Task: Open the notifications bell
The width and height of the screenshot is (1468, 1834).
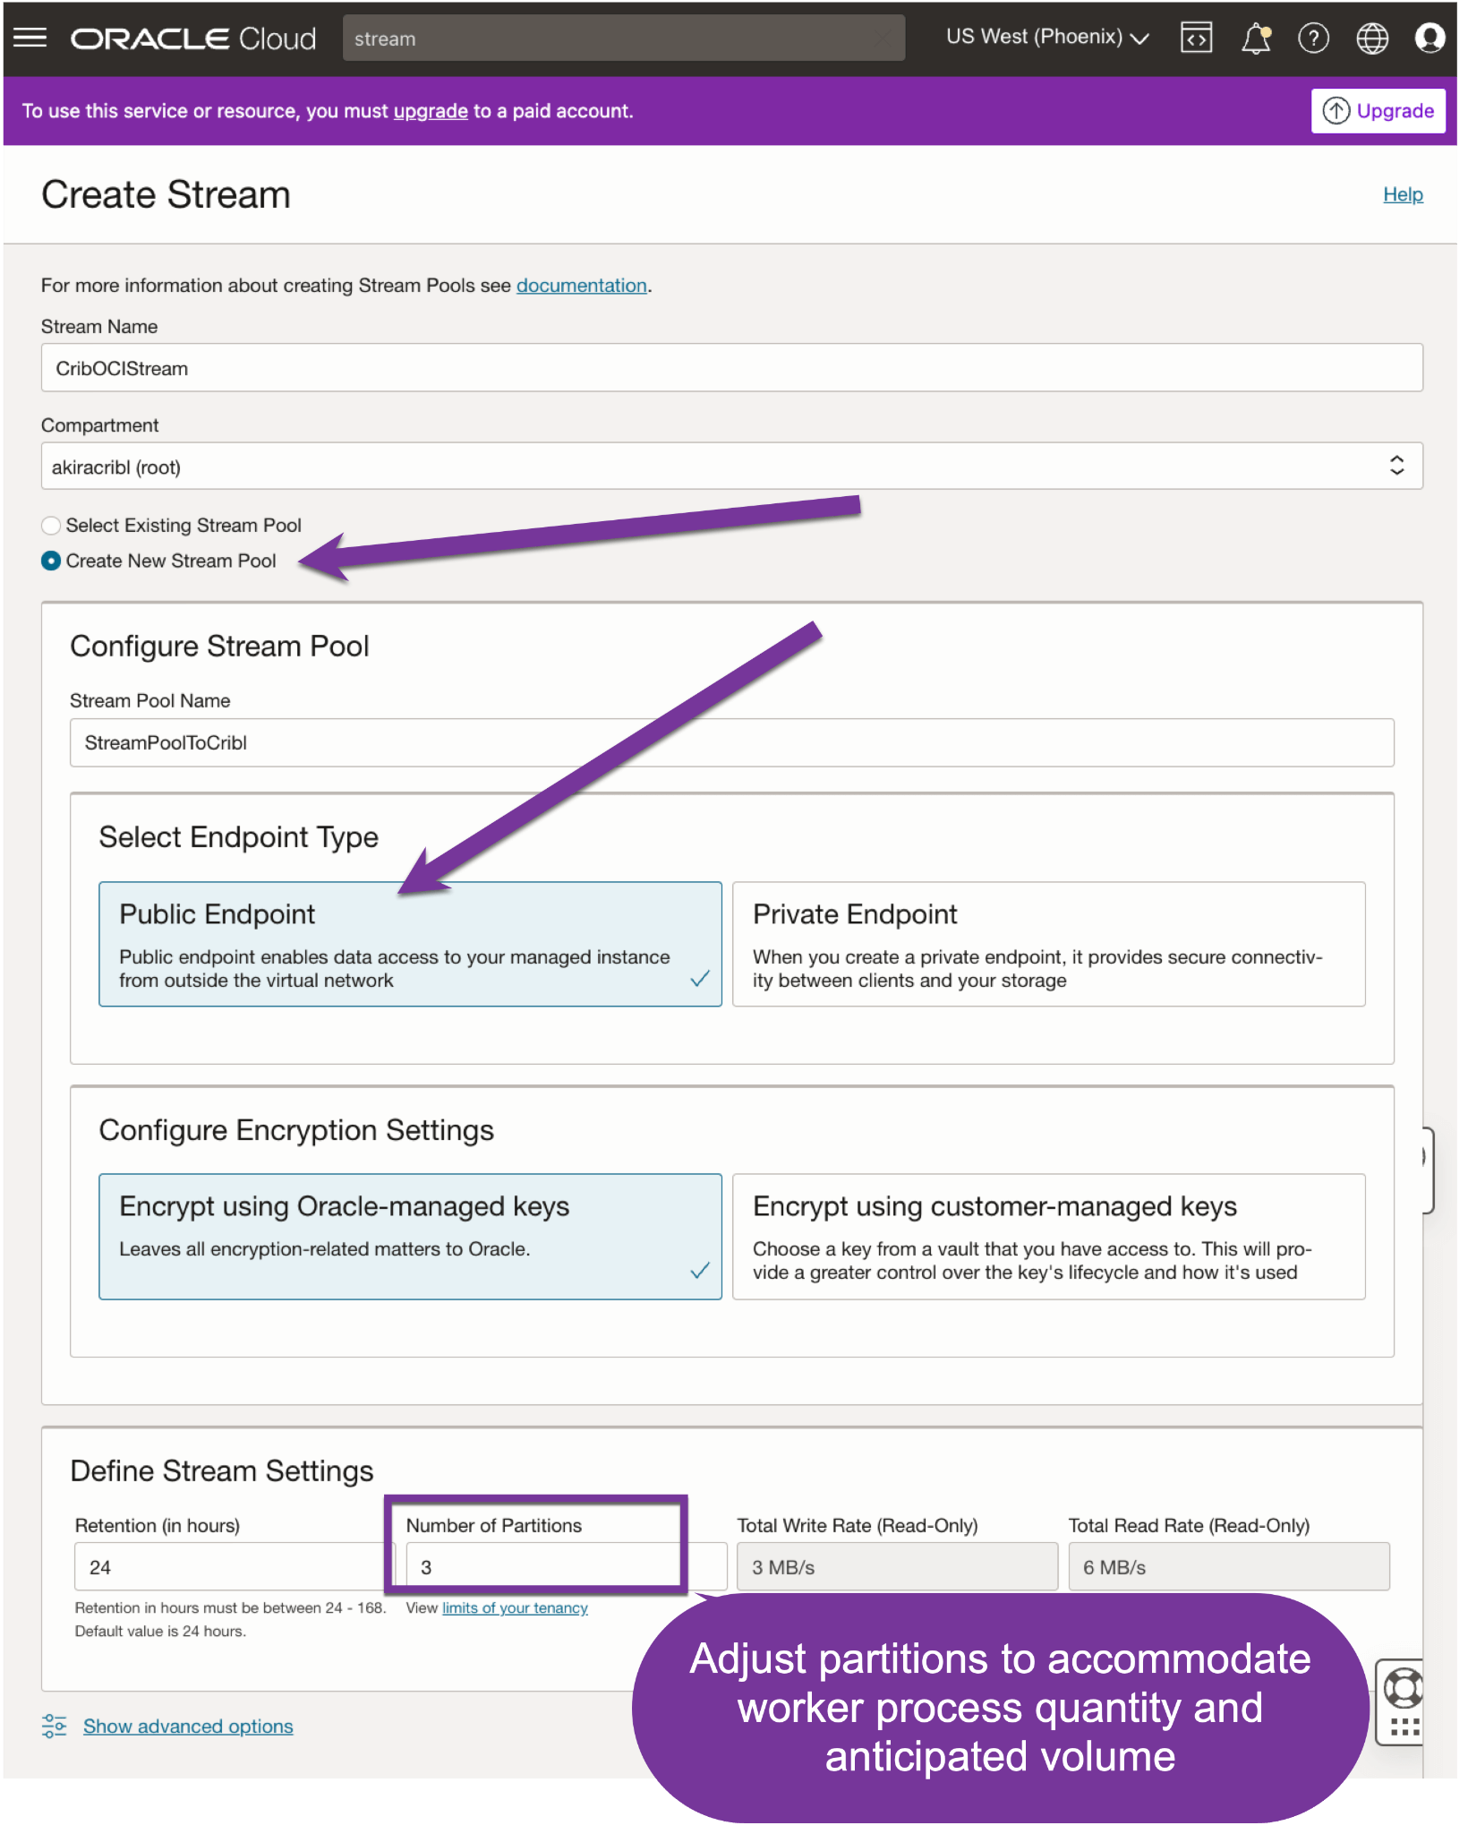Action: point(1255,39)
